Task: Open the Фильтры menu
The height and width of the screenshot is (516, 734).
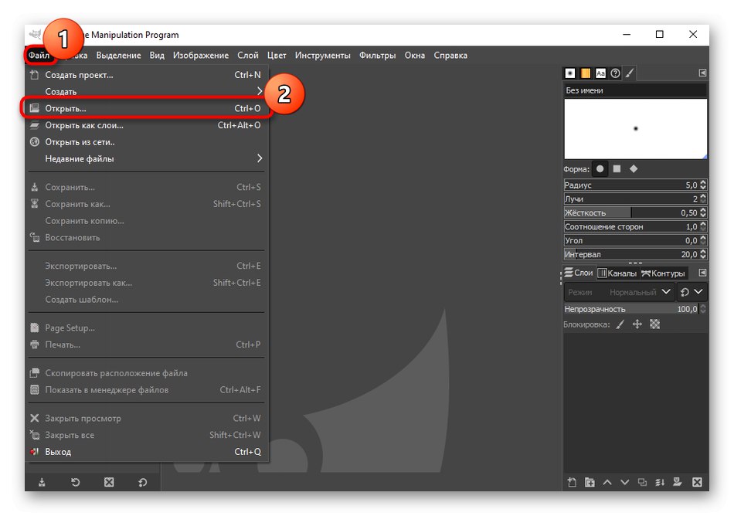Action: point(377,55)
